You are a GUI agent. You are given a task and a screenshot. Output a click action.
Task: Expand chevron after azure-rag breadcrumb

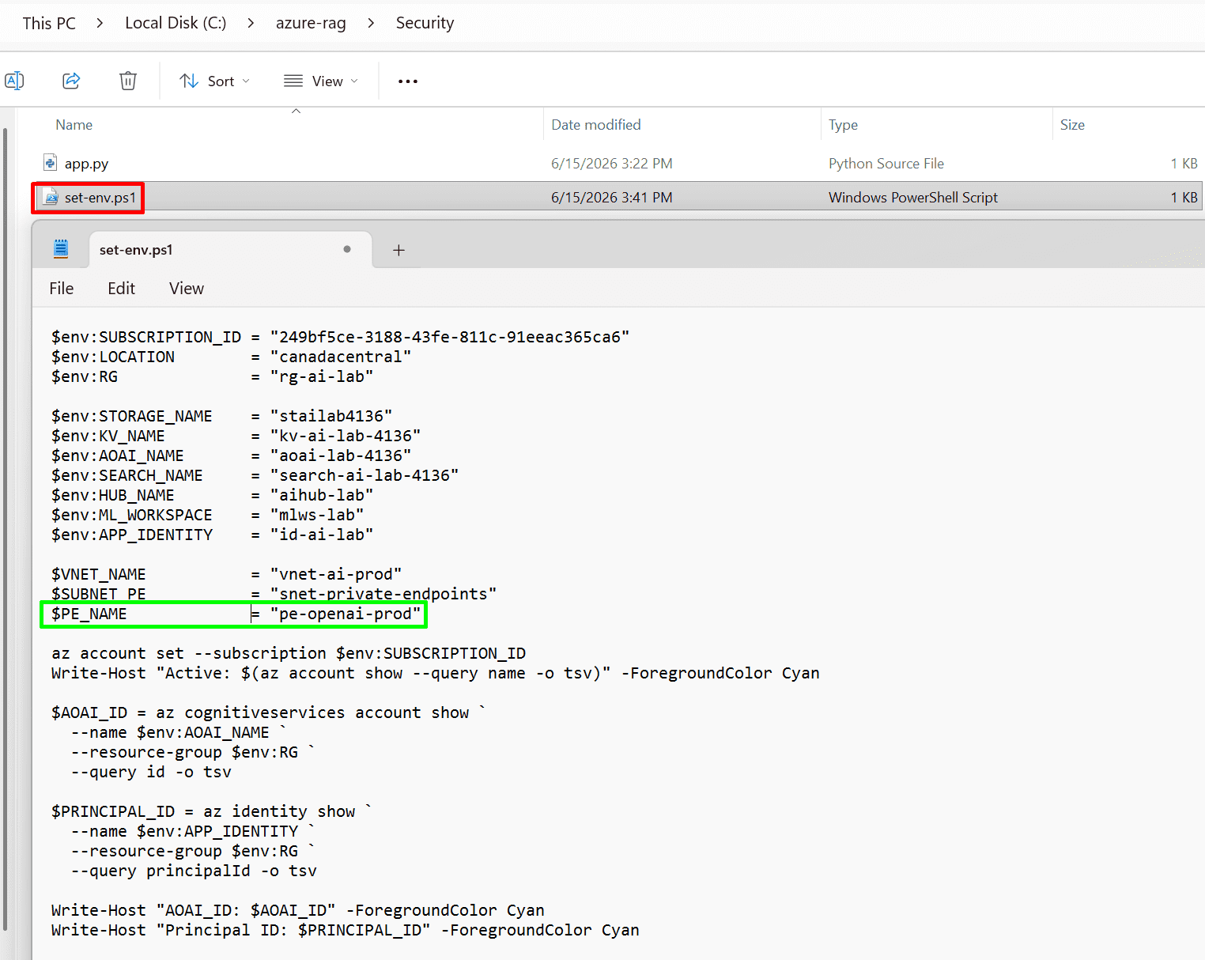371,23
